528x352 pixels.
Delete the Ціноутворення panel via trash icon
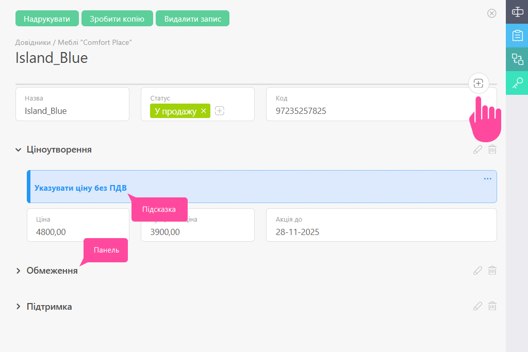coord(492,149)
